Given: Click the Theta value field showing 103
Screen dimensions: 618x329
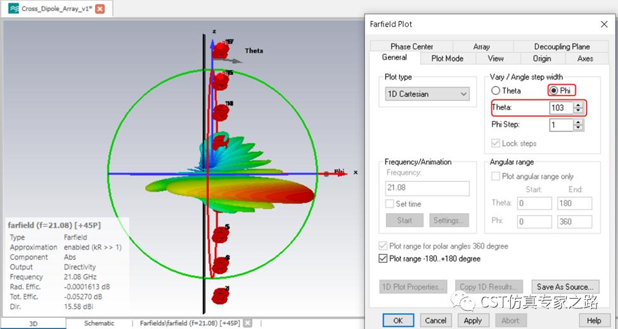Looking at the screenshot, I should click(x=561, y=108).
